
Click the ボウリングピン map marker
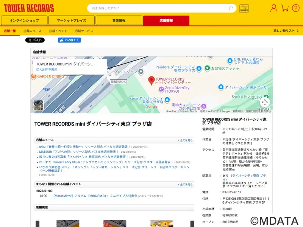(x=141, y=72)
